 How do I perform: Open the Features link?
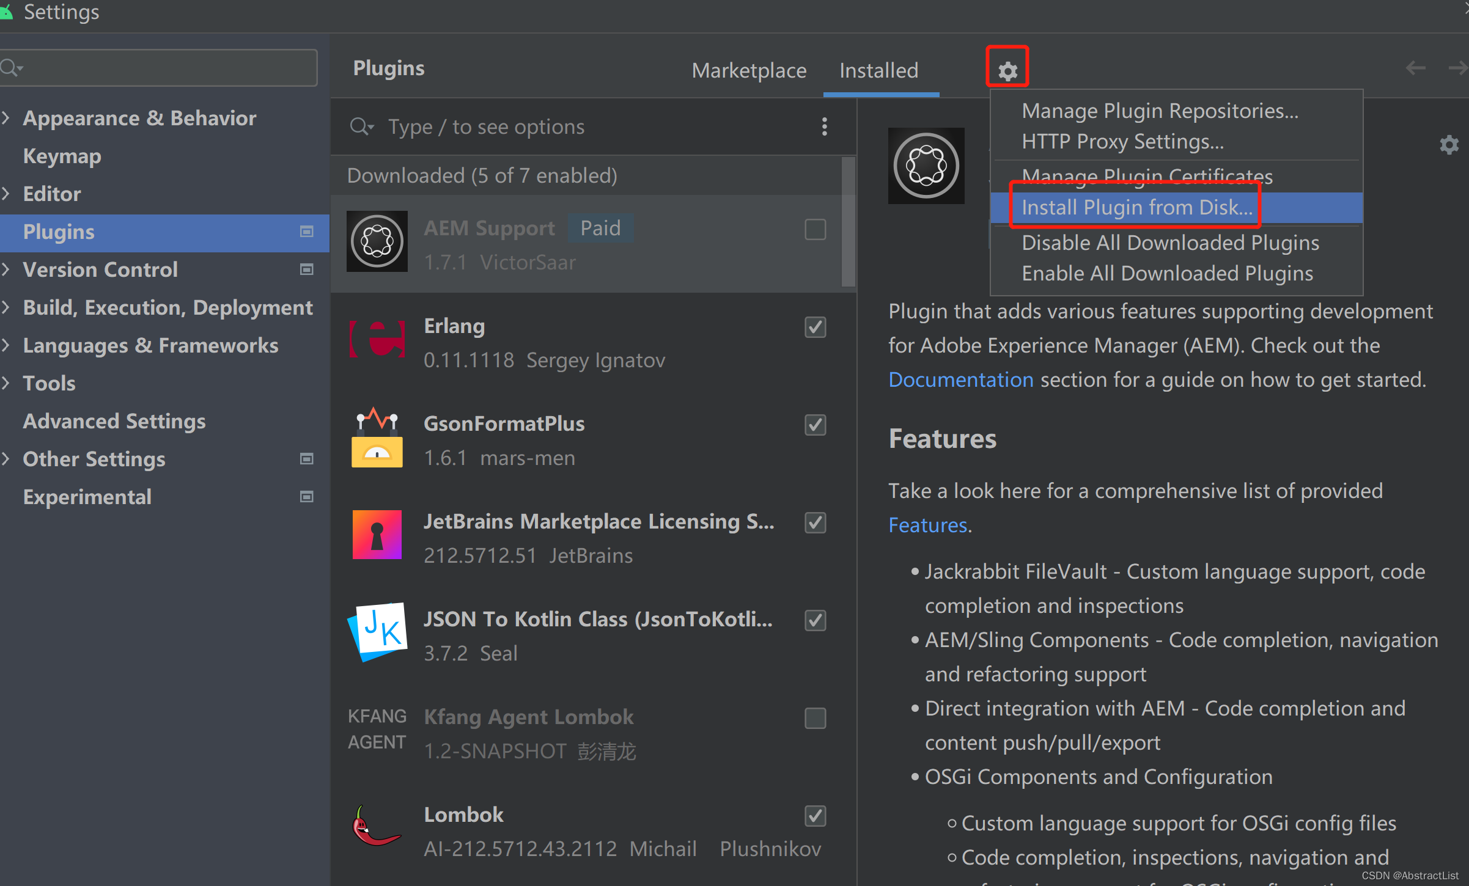pyautogui.click(x=927, y=525)
